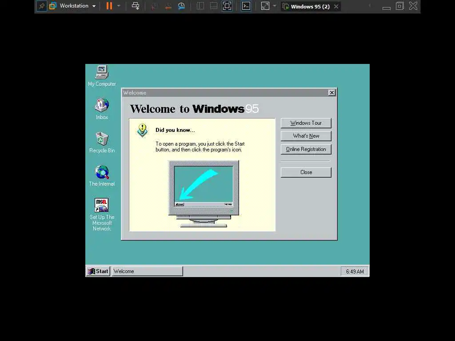Click the thumbnail bar view icon
455x341 pixels.
coord(214,6)
